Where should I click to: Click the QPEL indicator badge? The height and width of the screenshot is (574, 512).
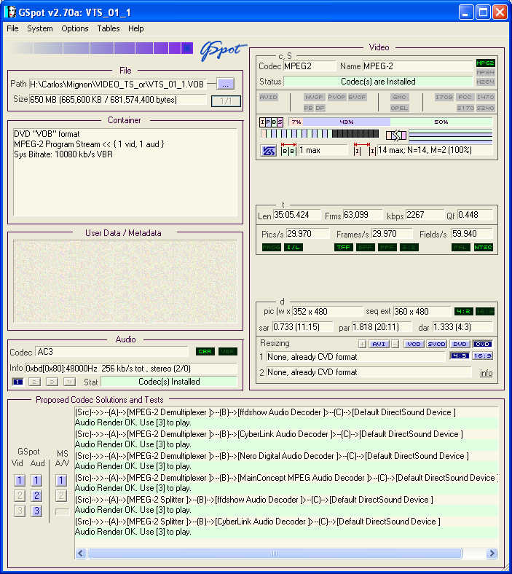399,108
